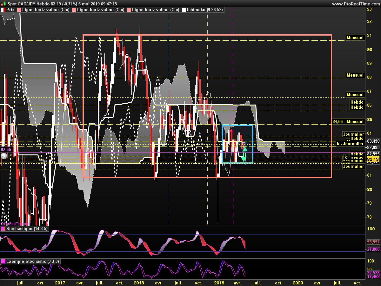
Task: Click the 83,450 price tag on axis
Action: point(373,141)
